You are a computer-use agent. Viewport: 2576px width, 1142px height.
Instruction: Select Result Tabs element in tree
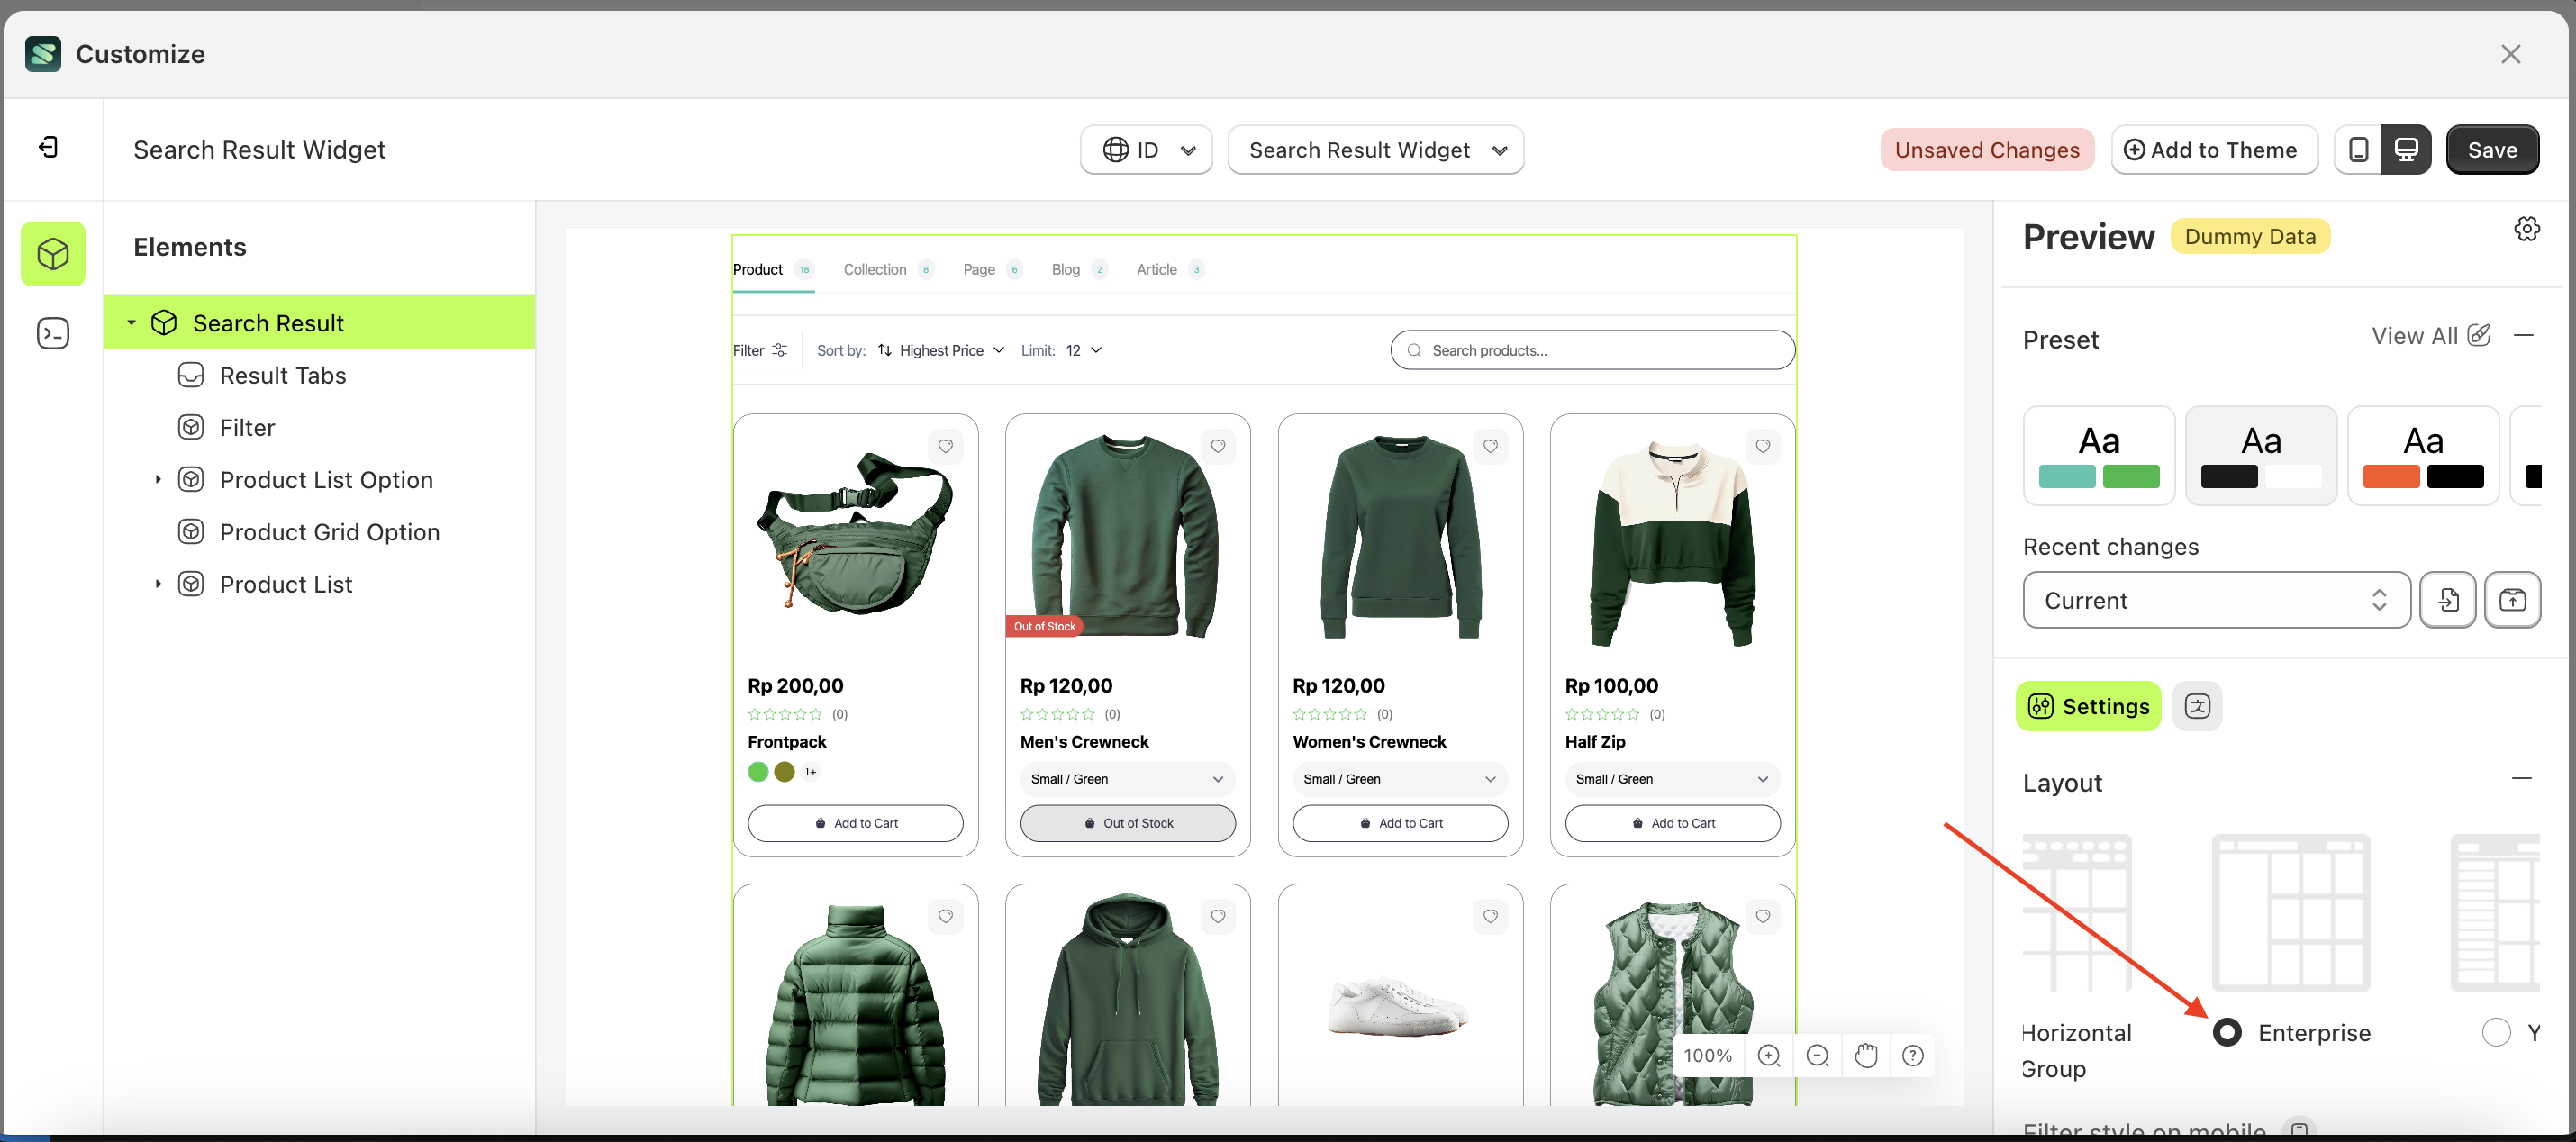pyautogui.click(x=282, y=375)
